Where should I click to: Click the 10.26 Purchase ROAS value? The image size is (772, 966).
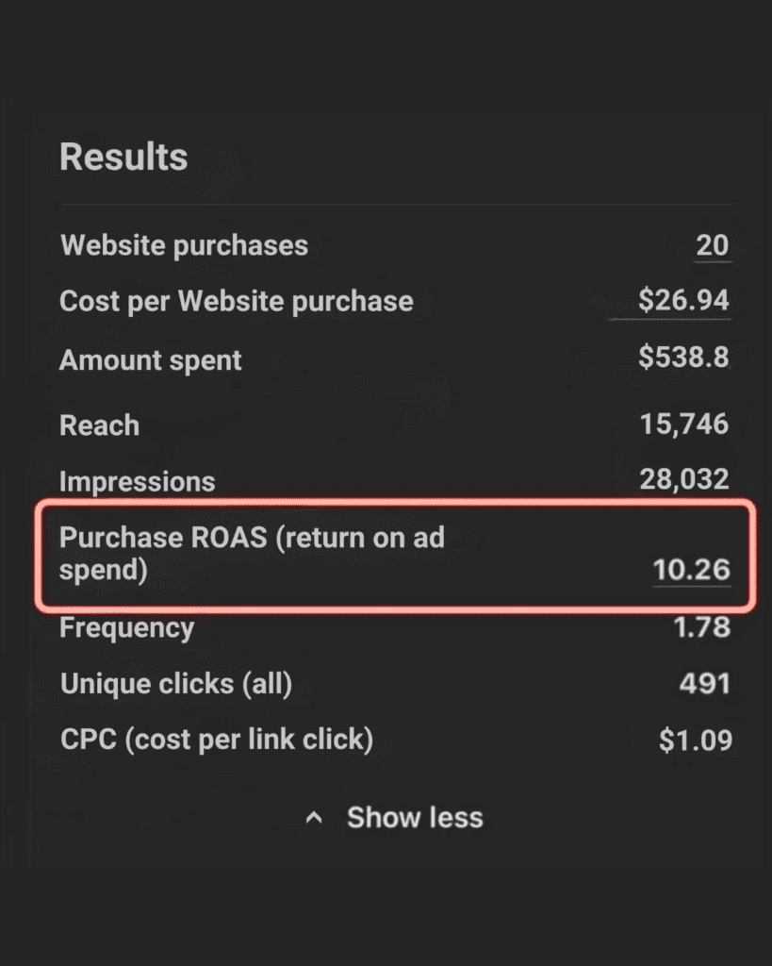[x=691, y=569]
